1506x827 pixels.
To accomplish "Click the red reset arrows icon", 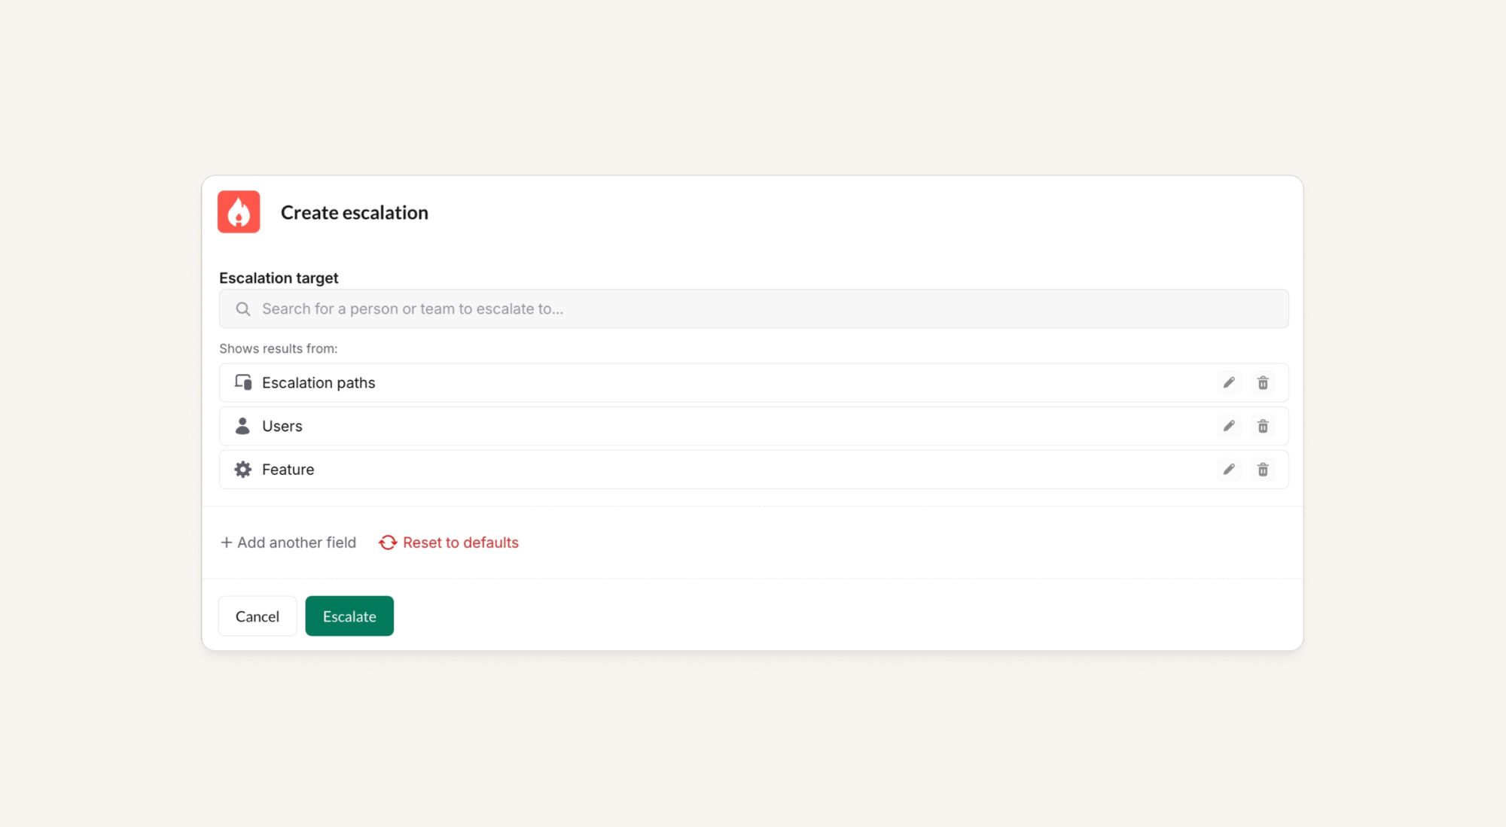I will tap(387, 543).
